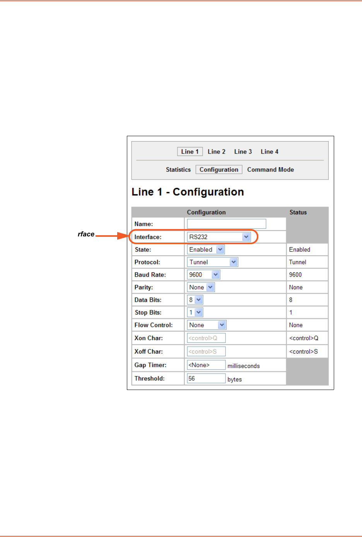Open the Flow Control dropdown
This screenshot has height=537, width=362.
(x=207, y=325)
